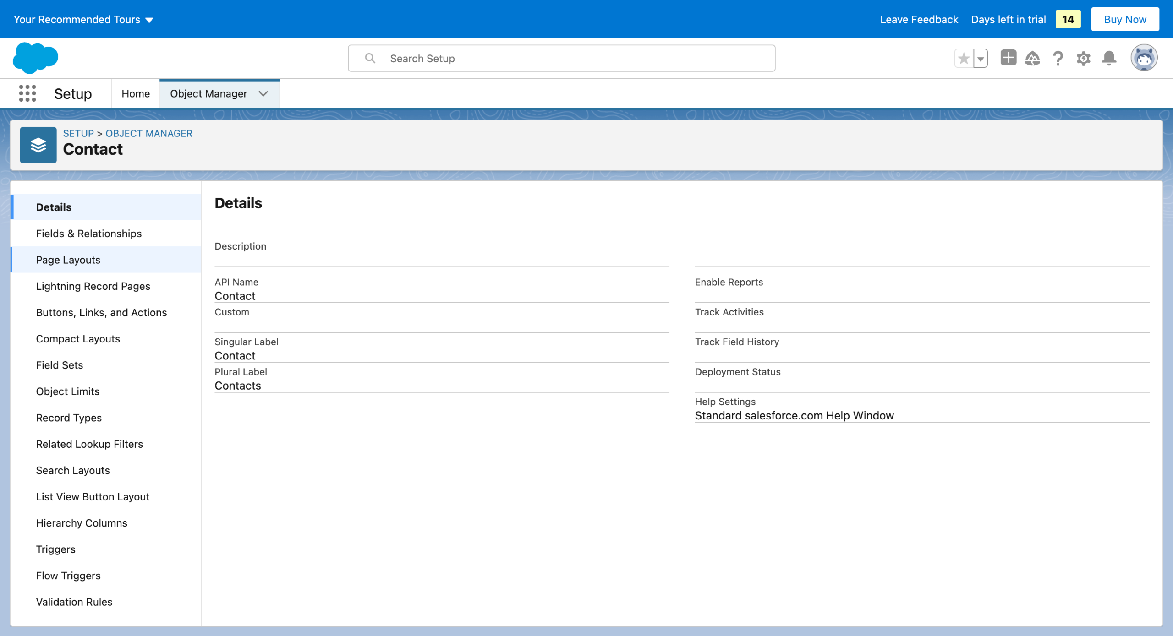Open Page Layouts section
The height and width of the screenshot is (636, 1173).
[x=106, y=260]
